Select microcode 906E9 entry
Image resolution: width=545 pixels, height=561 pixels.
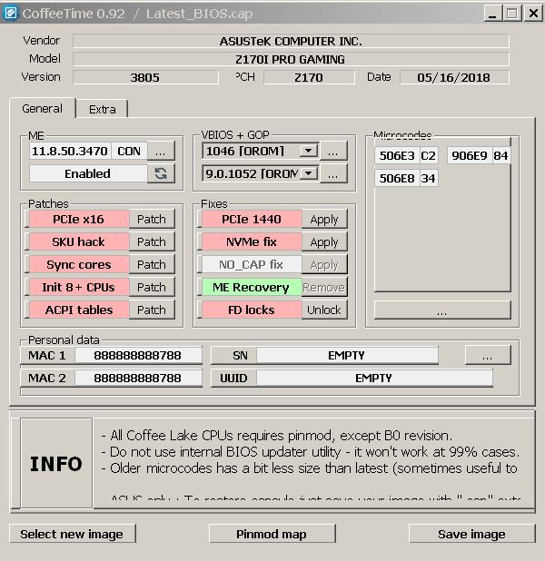[x=479, y=155]
